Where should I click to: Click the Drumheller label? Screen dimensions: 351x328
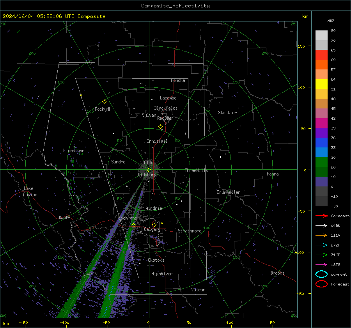point(229,192)
